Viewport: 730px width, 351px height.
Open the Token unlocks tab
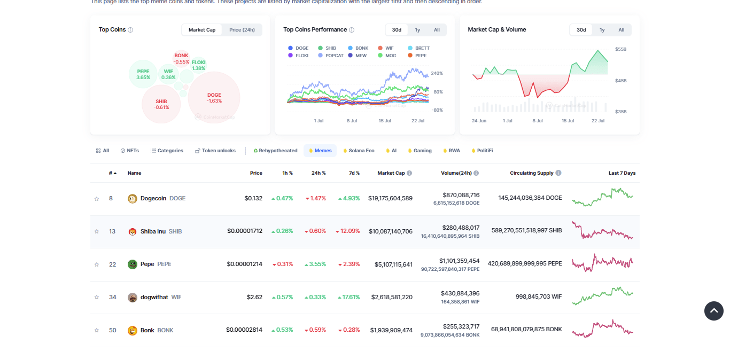click(x=215, y=151)
